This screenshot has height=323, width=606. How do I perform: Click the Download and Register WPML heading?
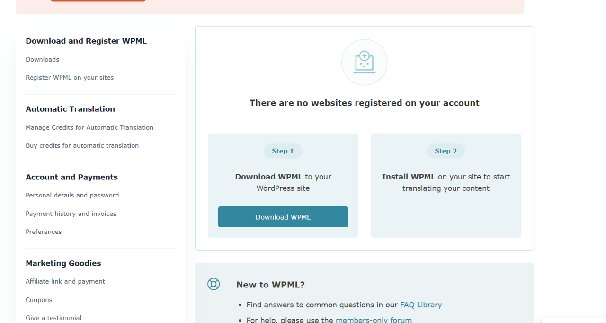86,41
